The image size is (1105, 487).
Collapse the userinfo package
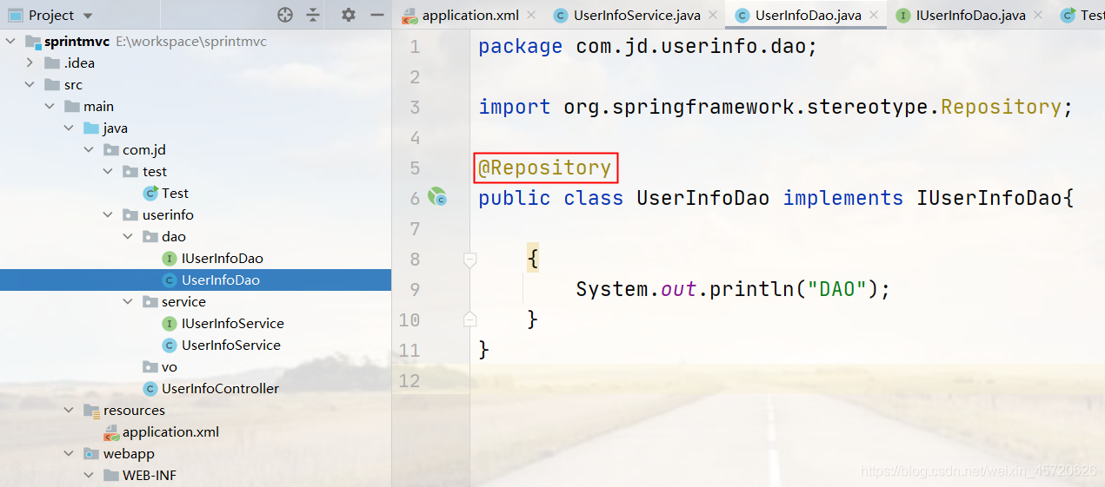[108, 215]
